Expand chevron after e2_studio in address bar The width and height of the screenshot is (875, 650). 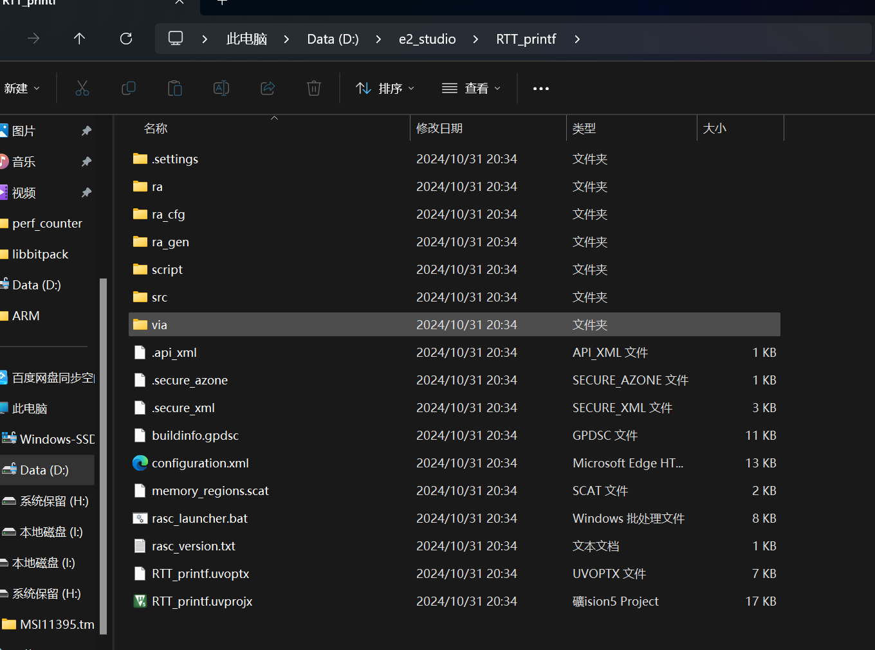(475, 39)
